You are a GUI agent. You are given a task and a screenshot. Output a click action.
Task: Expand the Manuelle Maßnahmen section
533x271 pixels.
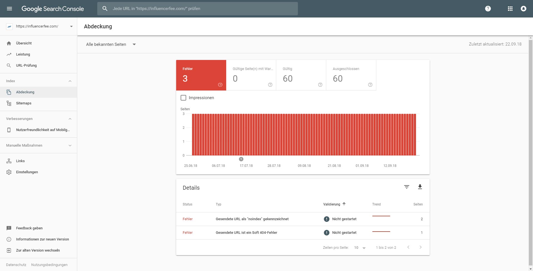coord(39,145)
